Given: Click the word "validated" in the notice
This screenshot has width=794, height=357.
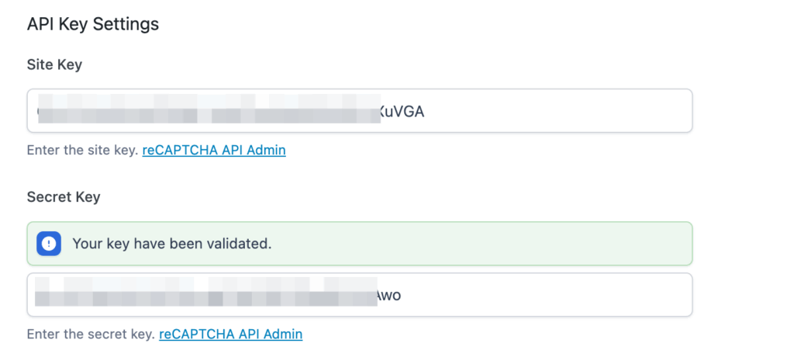Looking at the screenshot, I should coord(240,244).
